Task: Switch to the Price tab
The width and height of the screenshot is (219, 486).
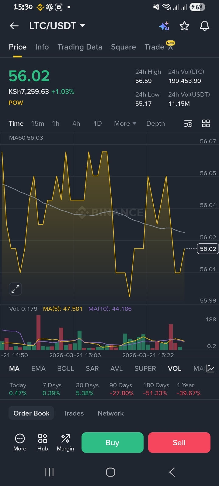Action: (18, 47)
